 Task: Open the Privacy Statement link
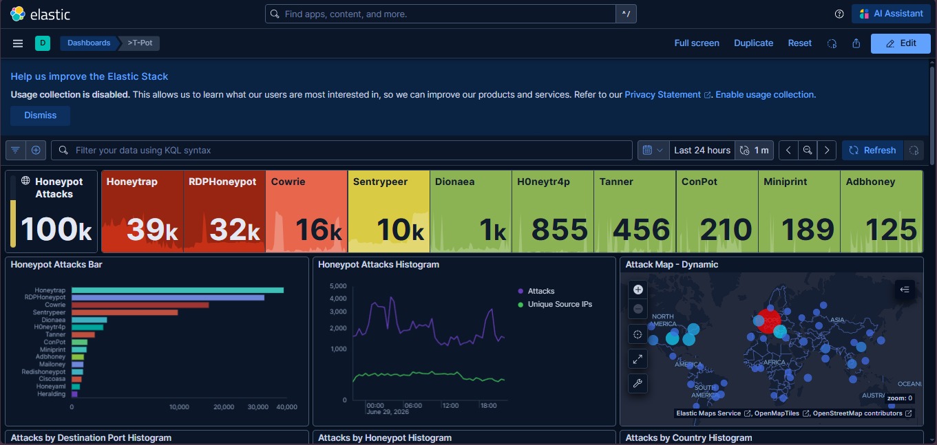coord(667,95)
